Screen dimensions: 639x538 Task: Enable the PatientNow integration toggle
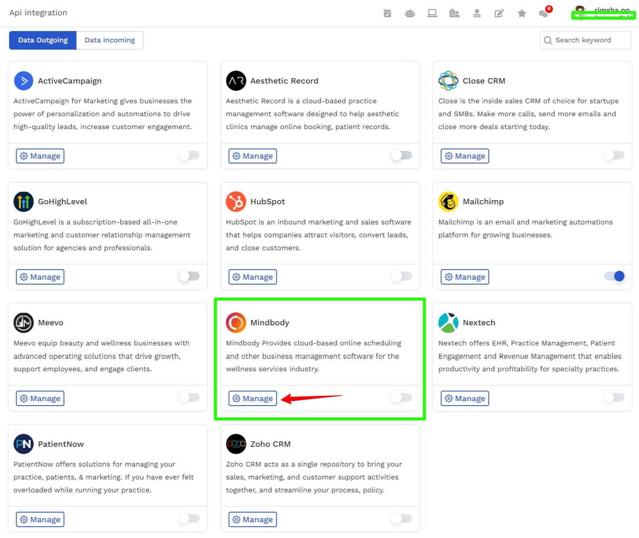(x=190, y=519)
